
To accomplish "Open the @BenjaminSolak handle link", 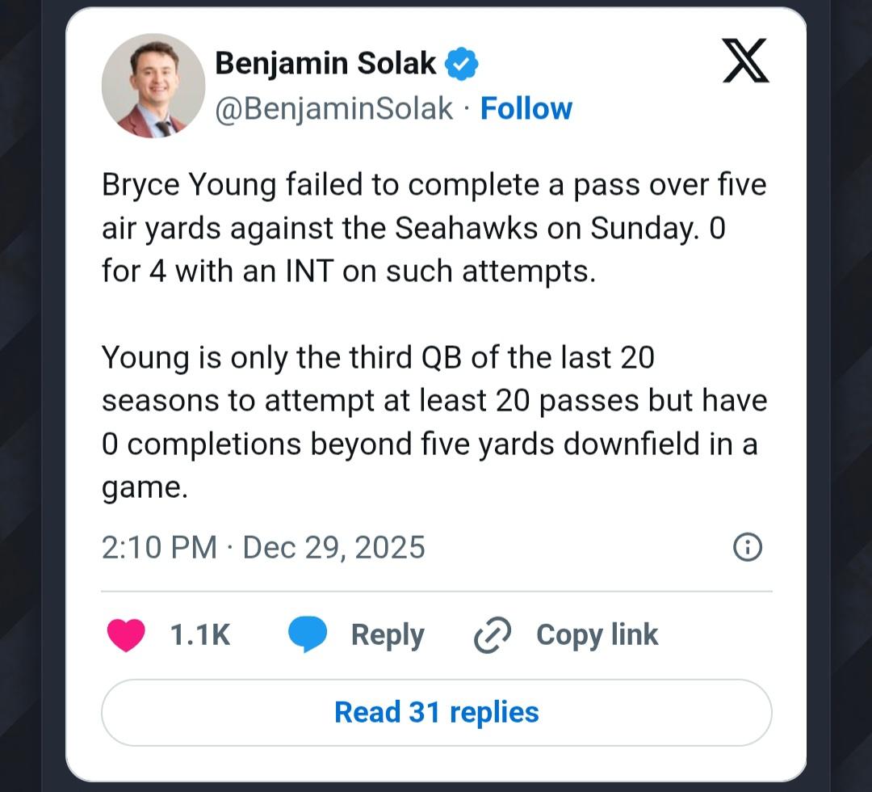I will pos(333,108).
